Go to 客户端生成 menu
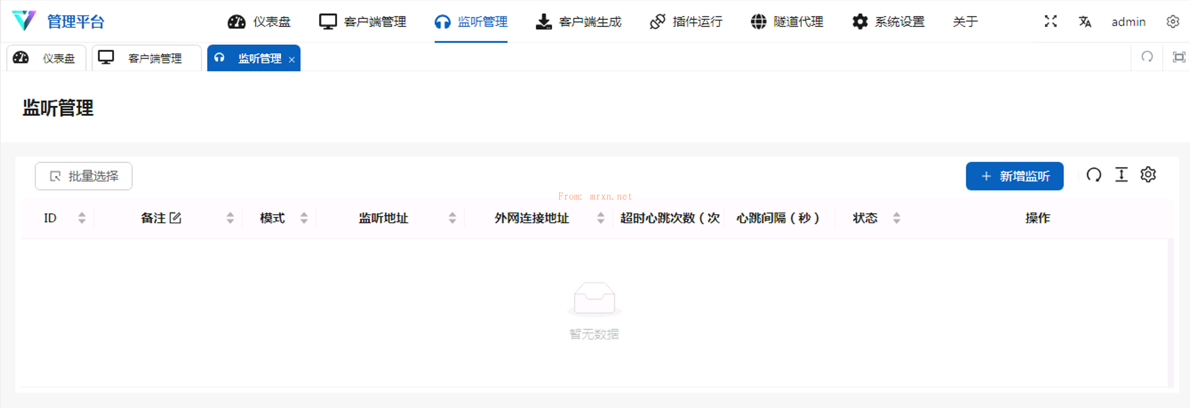Viewport: 1190px width, 408px height. coord(579,21)
